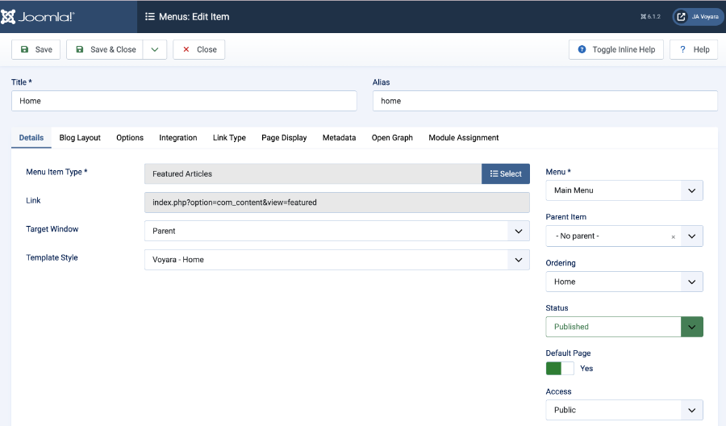
Task: Open the Integration tab
Action: click(178, 137)
